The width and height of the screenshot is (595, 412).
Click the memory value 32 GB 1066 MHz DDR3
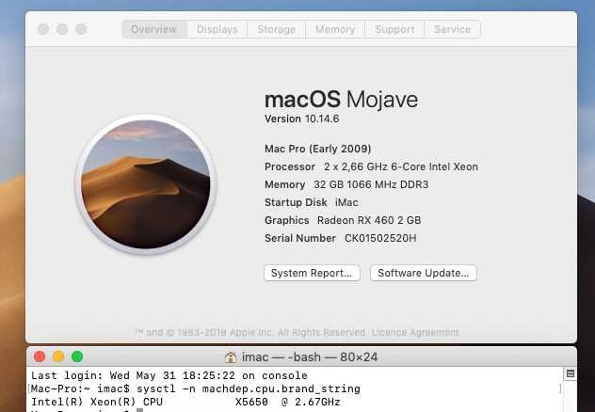tap(371, 184)
